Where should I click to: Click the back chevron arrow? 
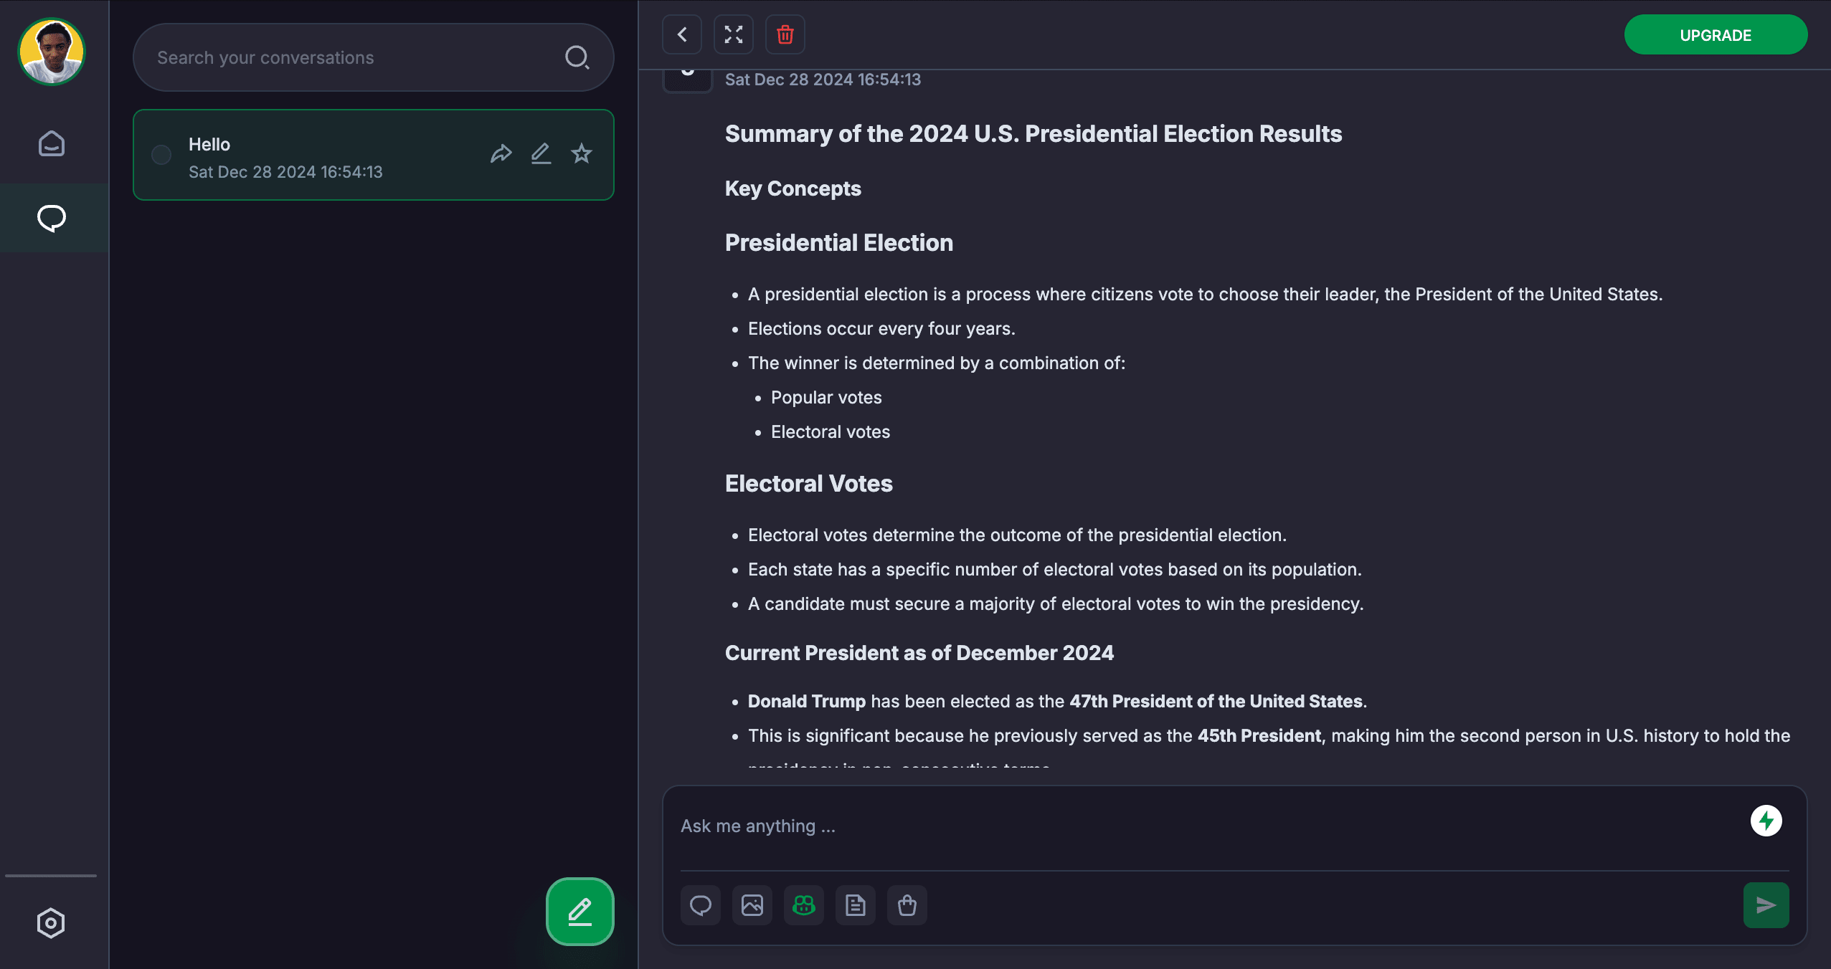[681, 34]
